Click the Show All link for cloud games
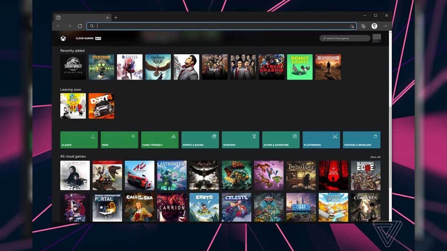 coord(375,157)
